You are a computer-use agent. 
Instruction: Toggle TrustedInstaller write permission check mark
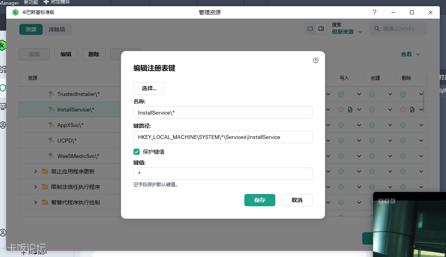point(341,94)
